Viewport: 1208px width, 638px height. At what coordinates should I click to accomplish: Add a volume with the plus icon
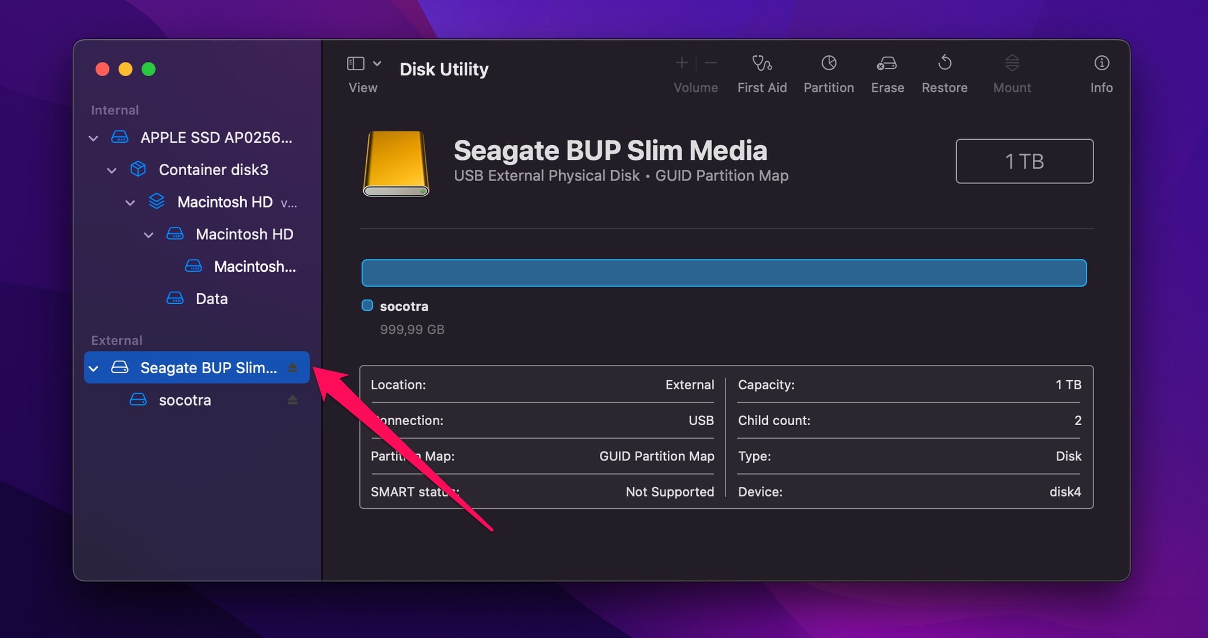(681, 63)
